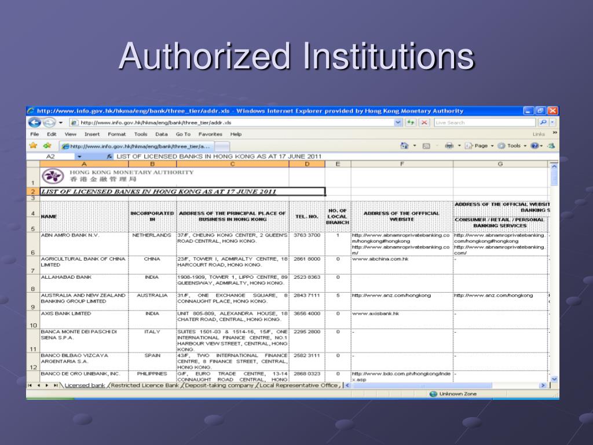Expand the Print options dropdown arrow
Screen dimensions: 593x445
[x=459, y=145]
